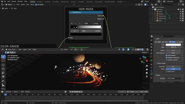Activate the Transform tool in viewport toolbar
Image resolution: width=185 pixels, height=104 pixels.
coord(3,77)
